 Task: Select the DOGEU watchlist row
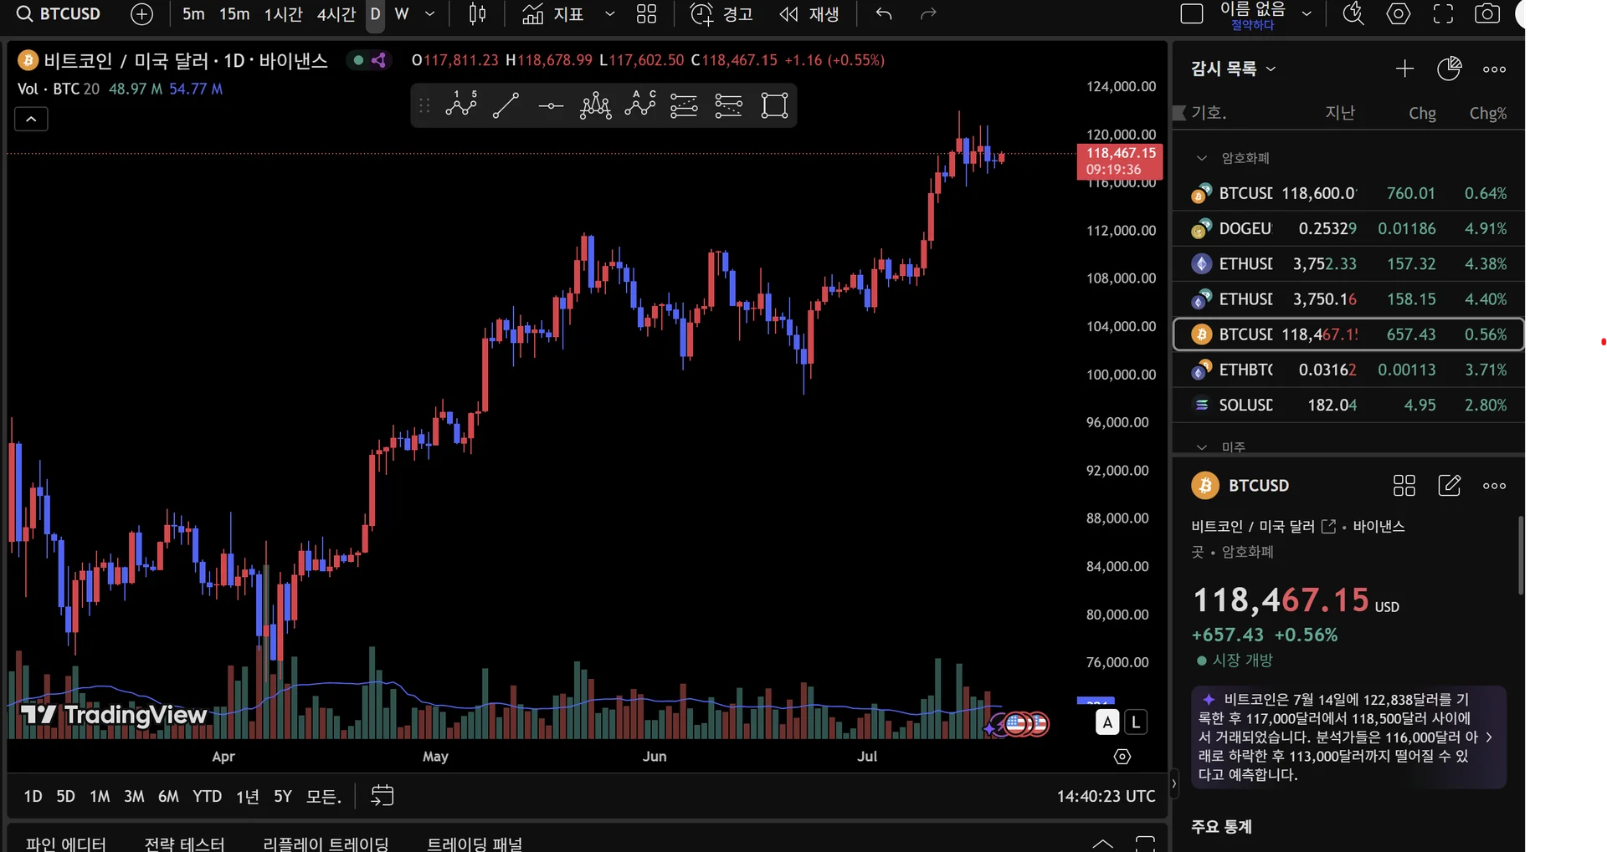click(1348, 228)
